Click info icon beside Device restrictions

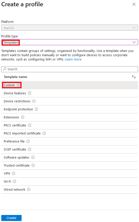34,101
